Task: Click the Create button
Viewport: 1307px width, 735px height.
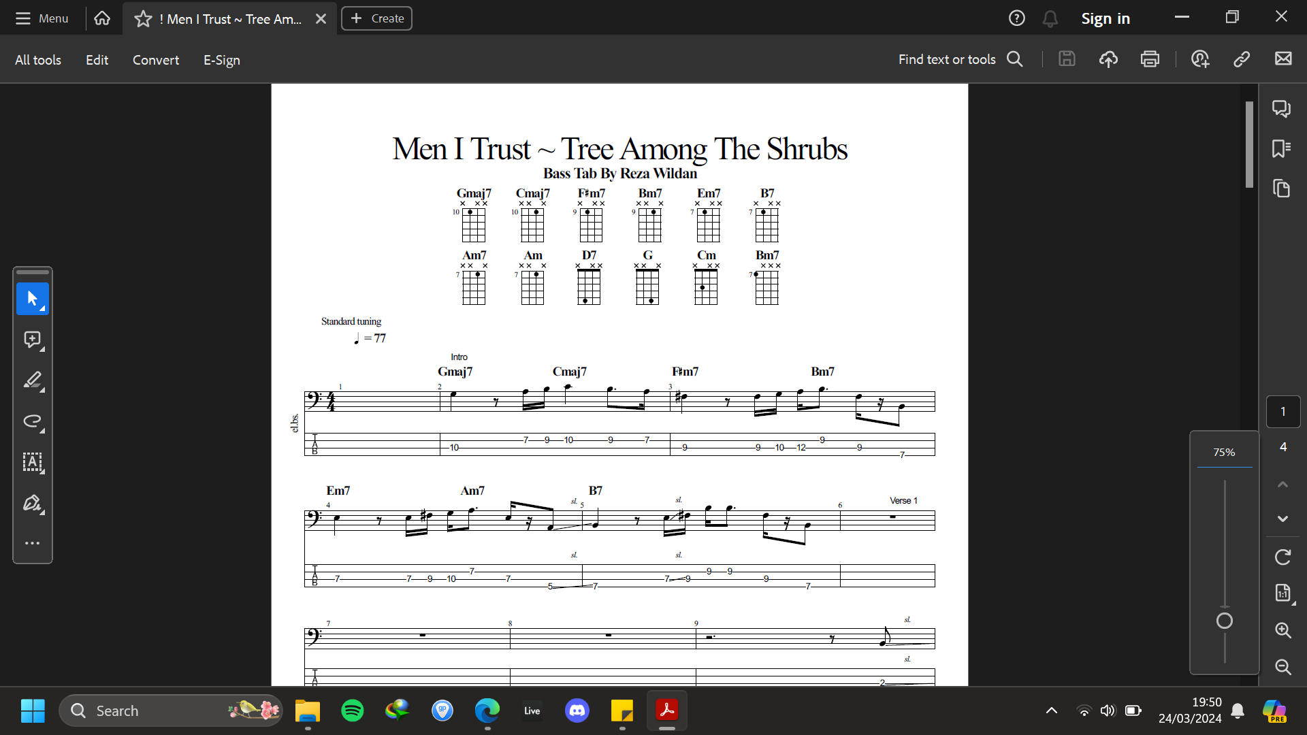Action: [x=376, y=18]
